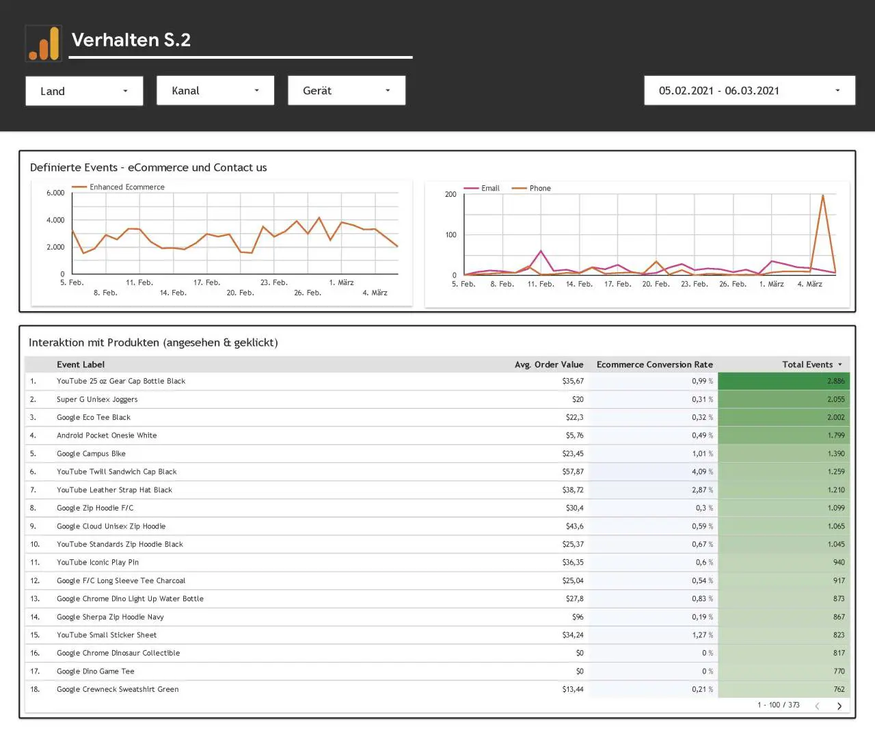Toggle the Phone legend series
Viewport: 875px width, 750px height.
point(531,188)
